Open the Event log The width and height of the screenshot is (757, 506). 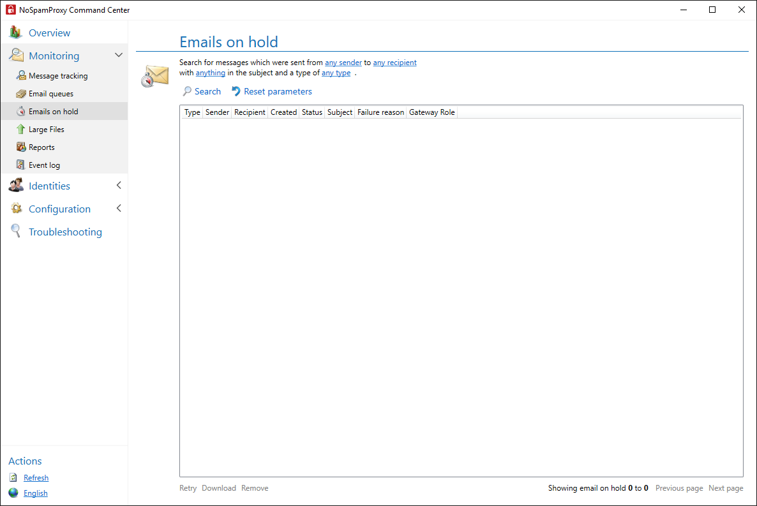44,165
